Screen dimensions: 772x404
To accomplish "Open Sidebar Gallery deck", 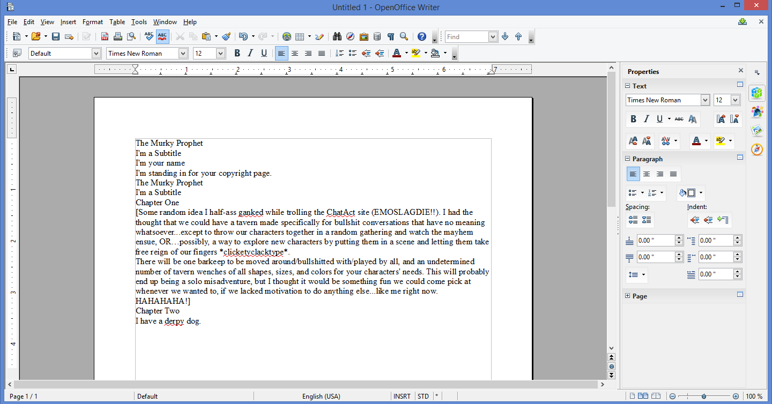I will [757, 130].
